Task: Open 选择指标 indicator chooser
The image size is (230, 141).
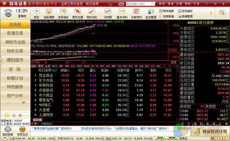Action: [x=63, y=13]
